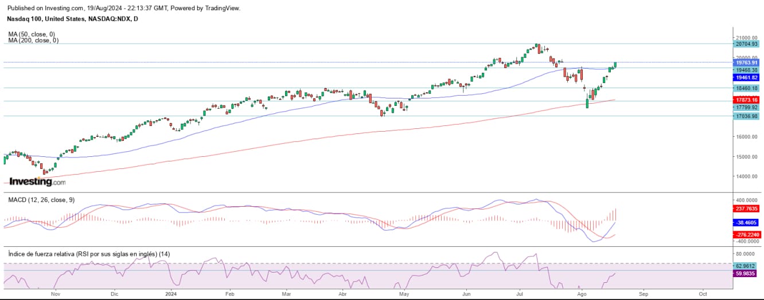Click the 14000.00 price axis label
Viewport: 764px width, 300px height.
tap(747, 176)
